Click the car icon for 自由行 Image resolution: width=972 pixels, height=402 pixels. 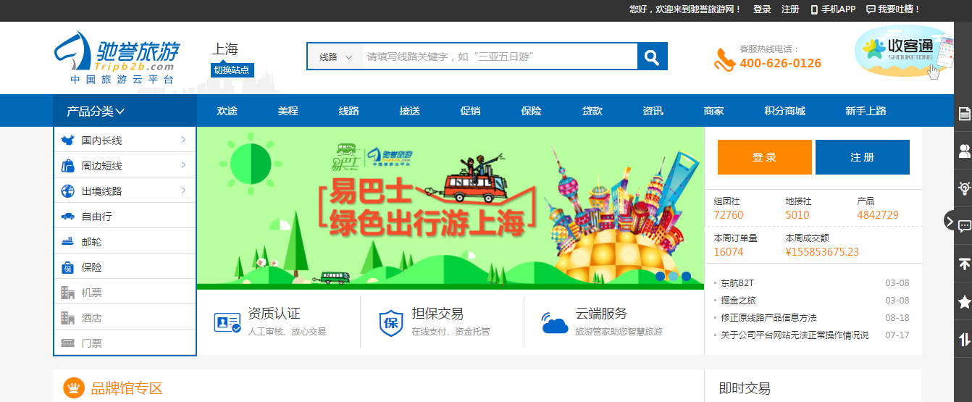tap(68, 216)
